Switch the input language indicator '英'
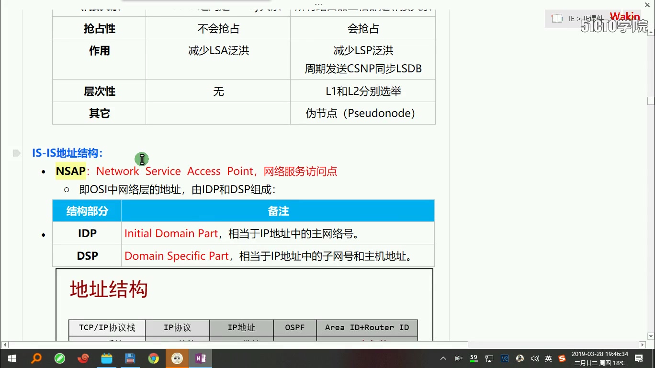 [x=549, y=358]
